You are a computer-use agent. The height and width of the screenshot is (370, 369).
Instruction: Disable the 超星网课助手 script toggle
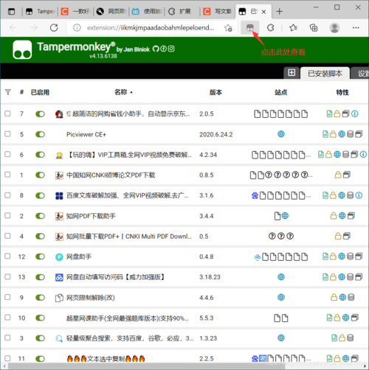40,318
